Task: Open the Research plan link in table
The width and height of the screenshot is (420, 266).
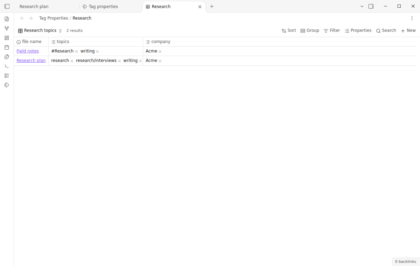Action: click(x=31, y=61)
